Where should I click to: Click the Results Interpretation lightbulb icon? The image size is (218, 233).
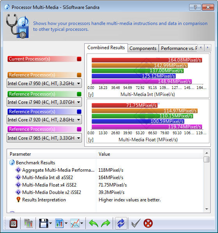[18, 199]
